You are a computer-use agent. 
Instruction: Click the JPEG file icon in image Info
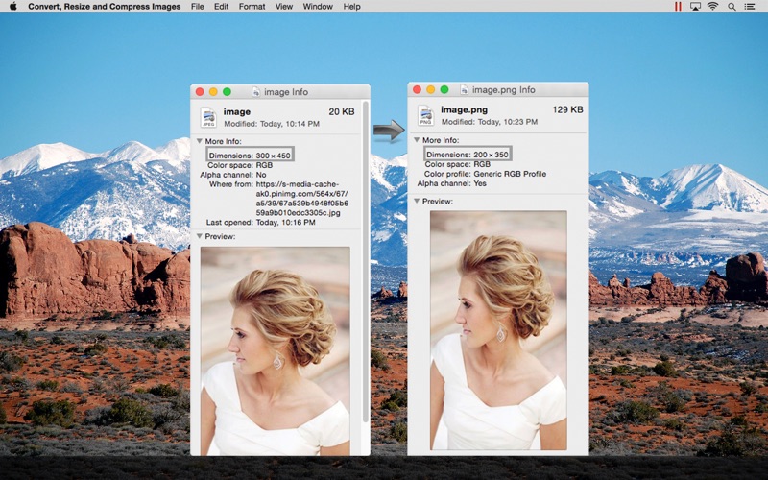[208, 117]
